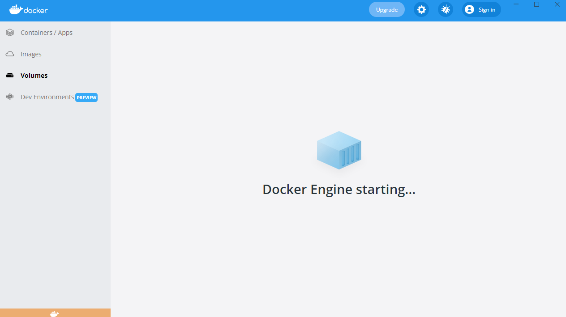Open the Volumes section

coord(34,75)
